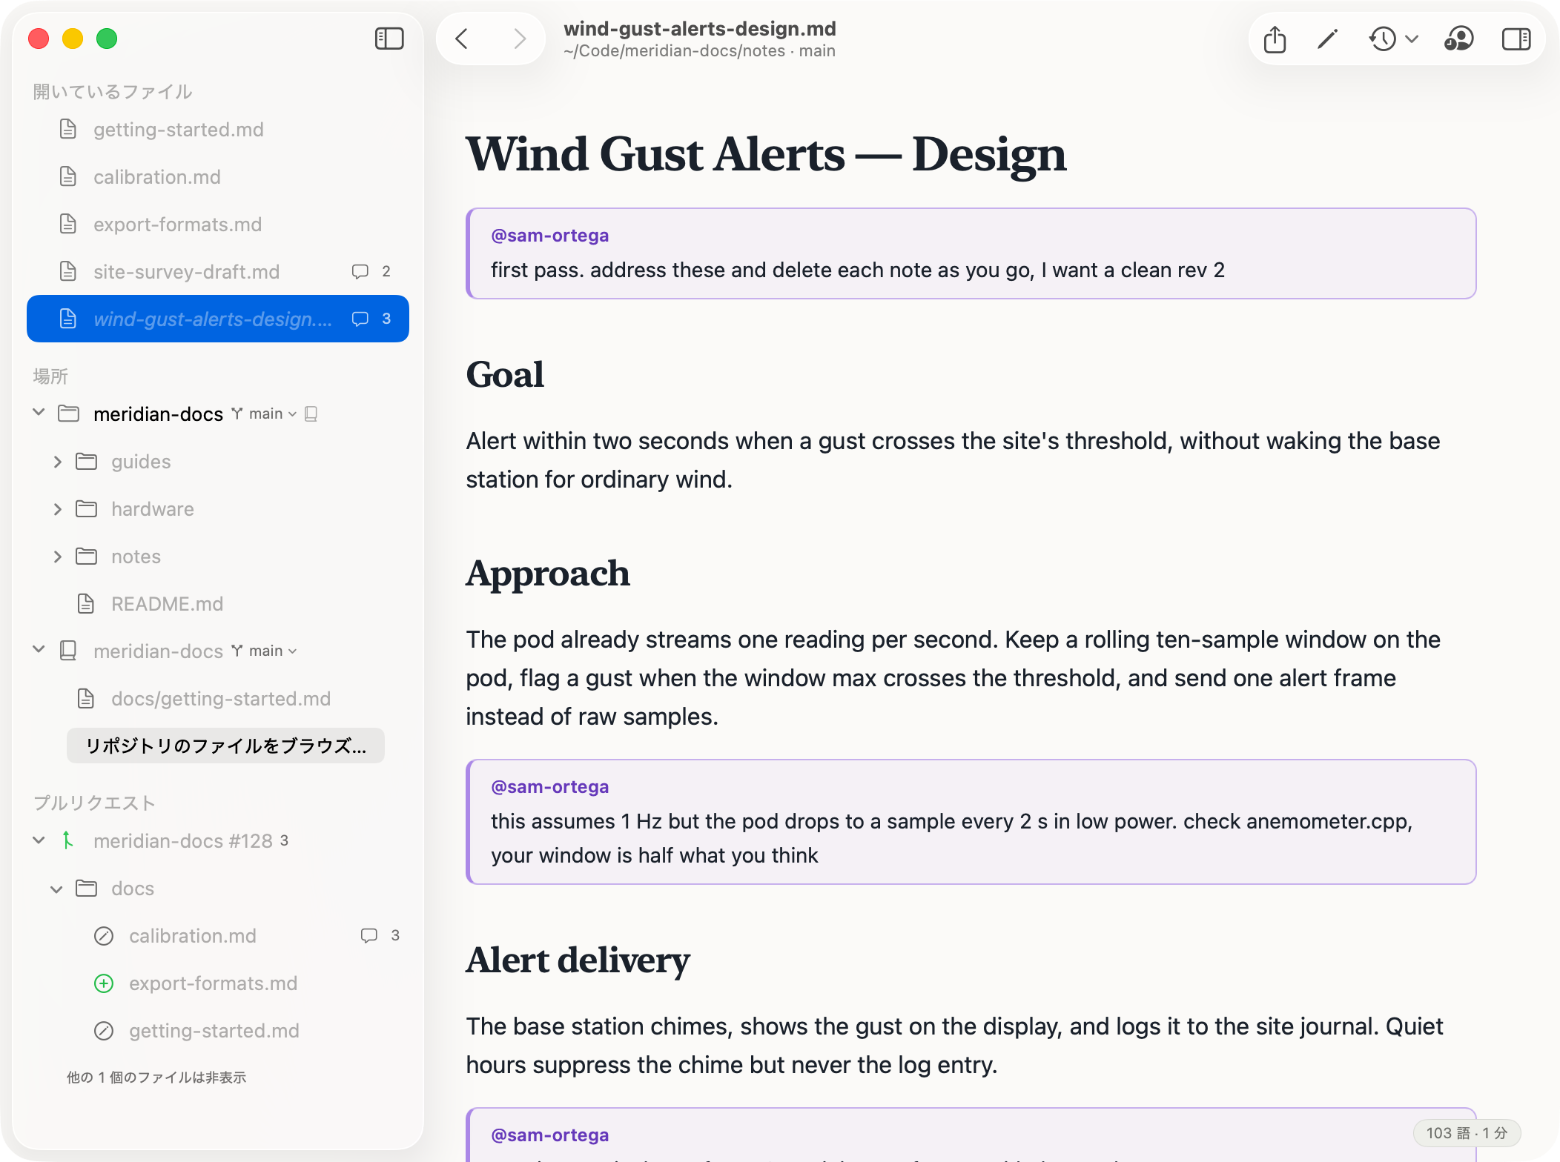Click pull request icon for #128
Screen dimensions: 1560x1162
pyautogui.click(x=68, y=840)
